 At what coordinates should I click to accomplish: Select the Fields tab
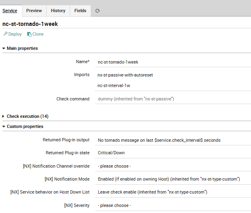(x=80, y=11)
